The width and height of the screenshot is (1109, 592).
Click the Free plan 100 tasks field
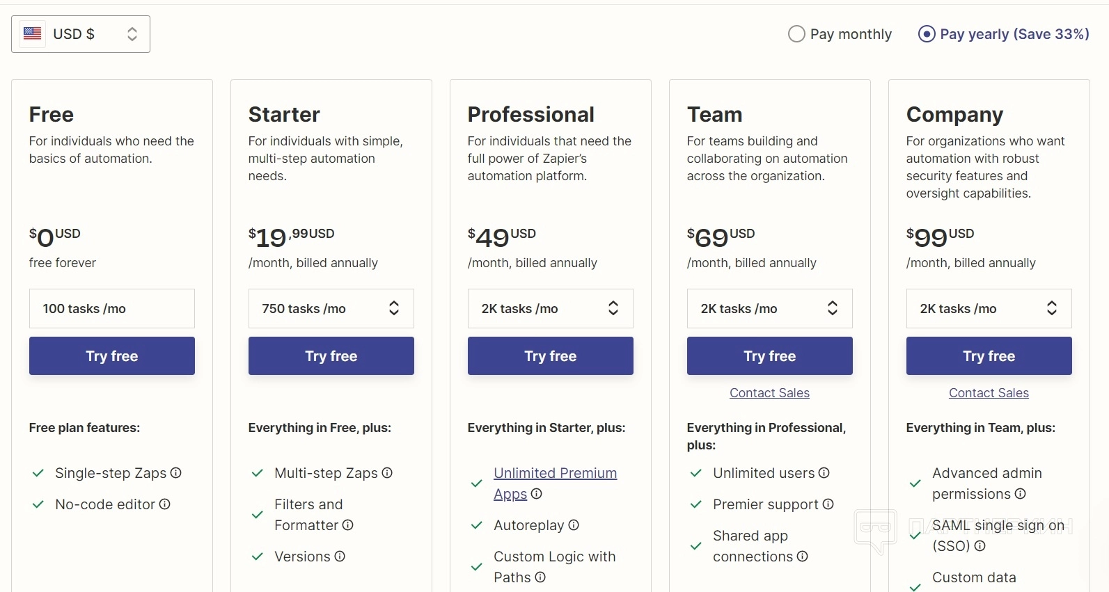(112, 308)
